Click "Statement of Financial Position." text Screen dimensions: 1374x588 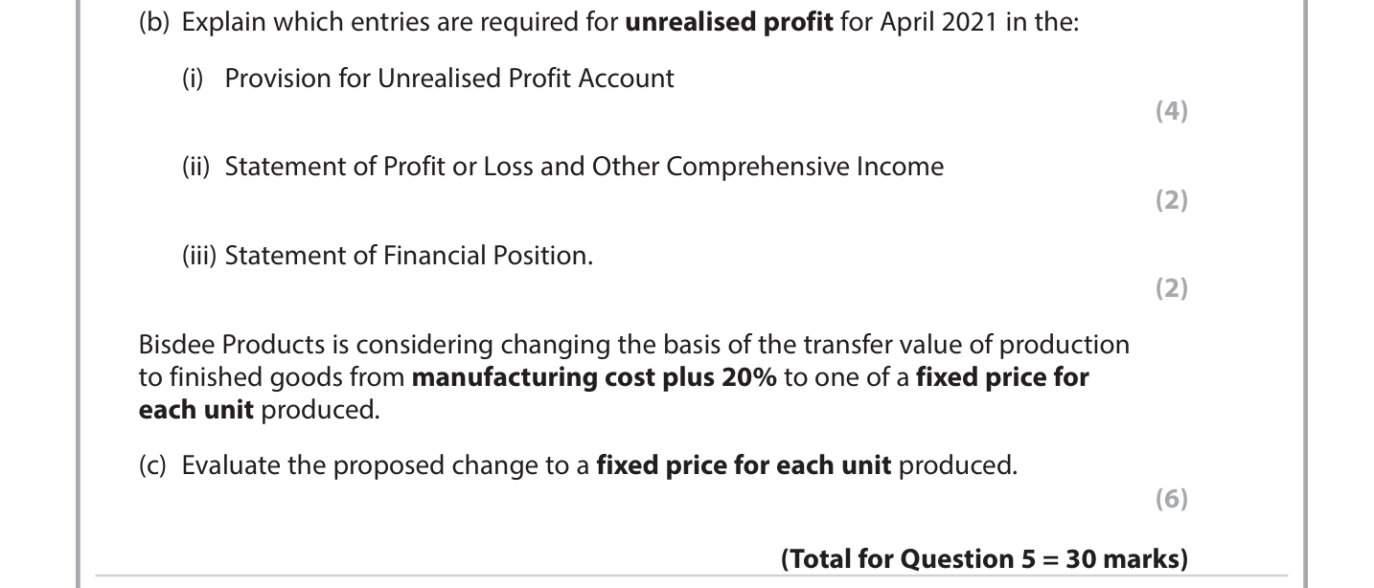(x=408, y=256)
